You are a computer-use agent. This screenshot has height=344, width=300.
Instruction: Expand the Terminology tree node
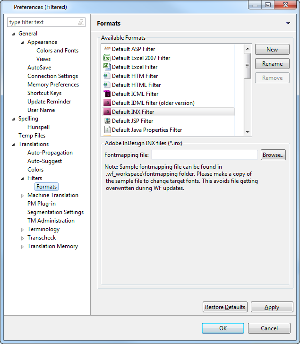[22, 229]
